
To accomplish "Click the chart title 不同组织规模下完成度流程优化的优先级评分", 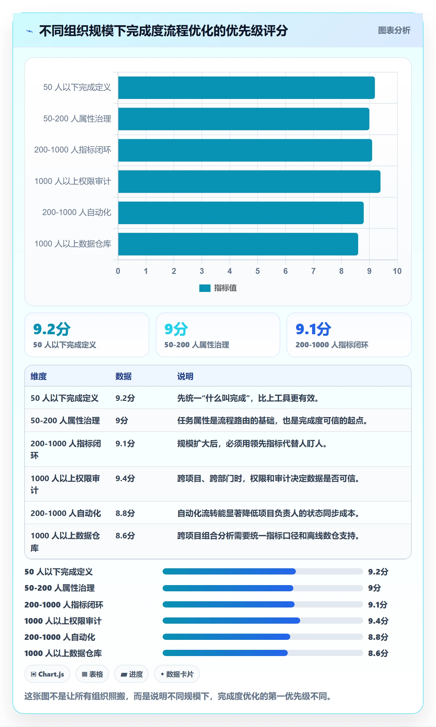I will 163,30.
